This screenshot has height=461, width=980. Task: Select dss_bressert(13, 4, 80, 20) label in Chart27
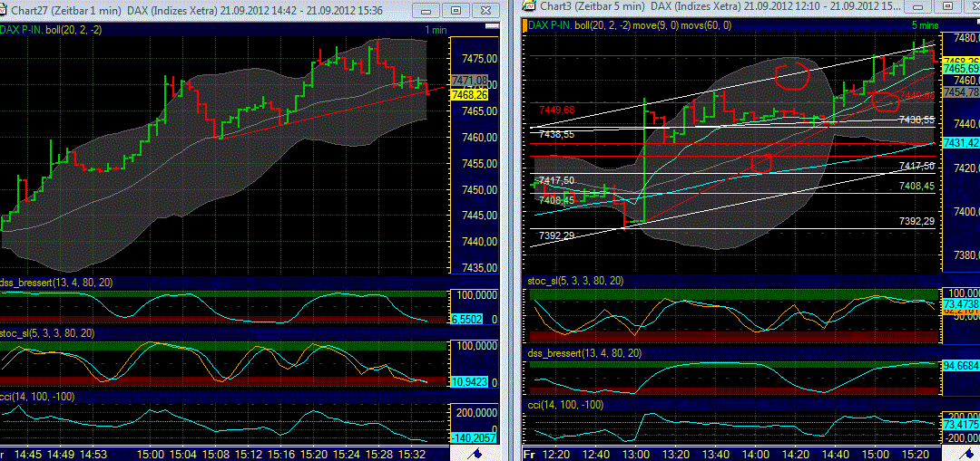56,283
